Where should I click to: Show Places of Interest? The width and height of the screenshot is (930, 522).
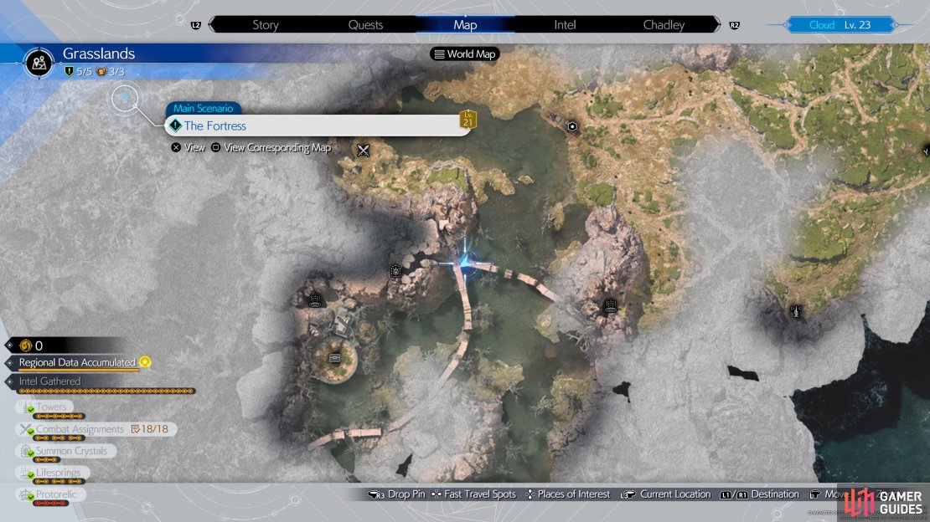coord(574,494)
